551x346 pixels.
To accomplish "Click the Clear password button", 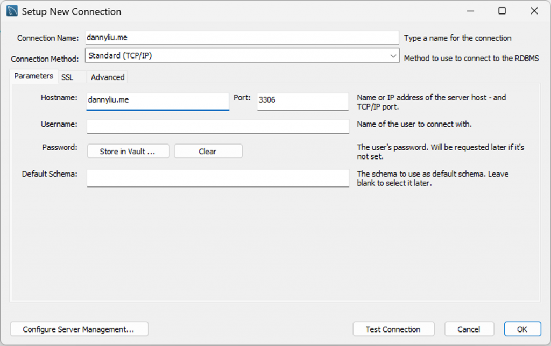I will 208,152.
